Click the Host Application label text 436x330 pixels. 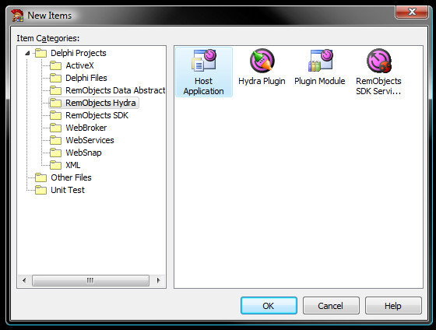[x=203, y=86]
